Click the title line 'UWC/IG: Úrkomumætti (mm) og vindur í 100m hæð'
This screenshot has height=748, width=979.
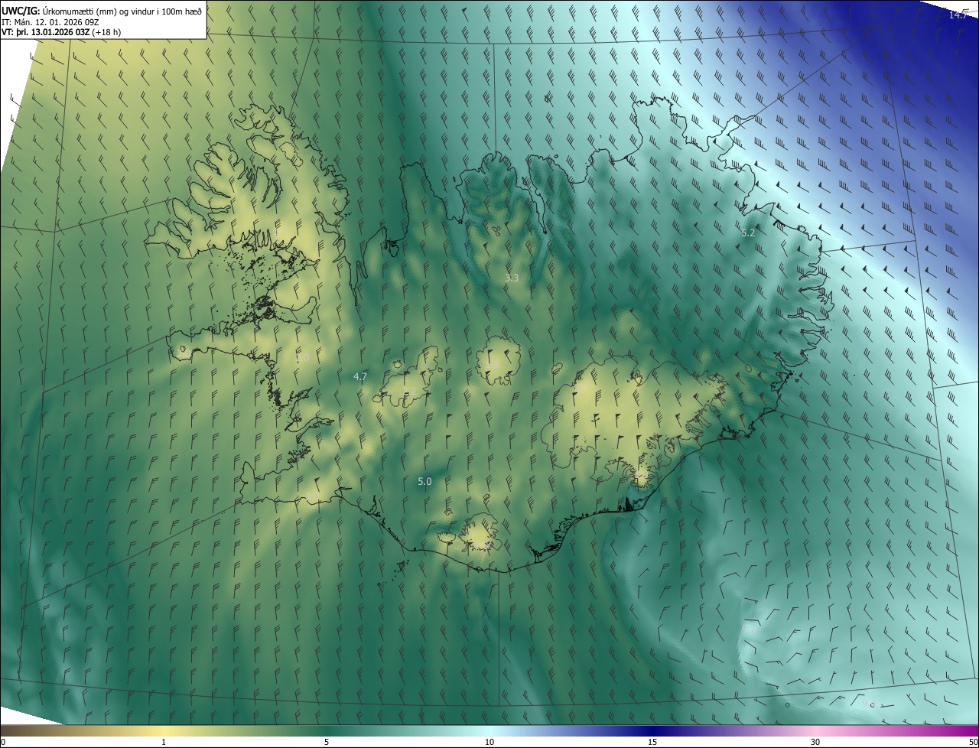pyautogui.click(x=102, y=11)
